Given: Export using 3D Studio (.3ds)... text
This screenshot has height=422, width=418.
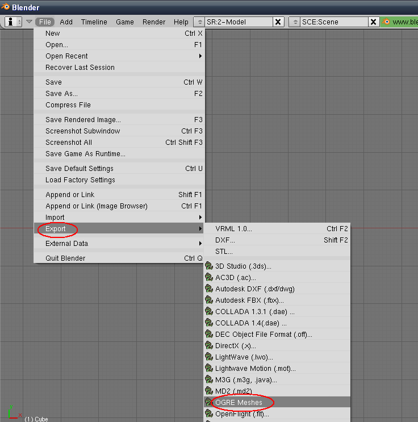Looking at the screenshot, I should [243, 266].
